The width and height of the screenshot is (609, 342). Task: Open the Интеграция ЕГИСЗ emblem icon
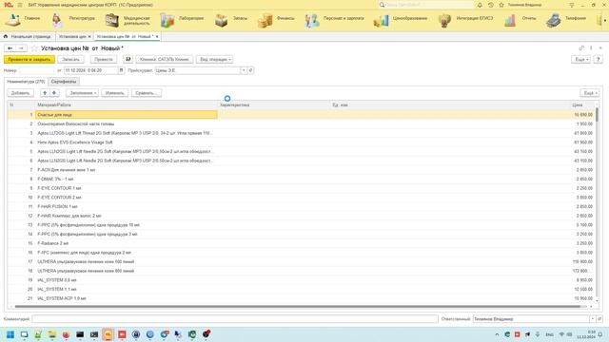(x=444, y=20)
